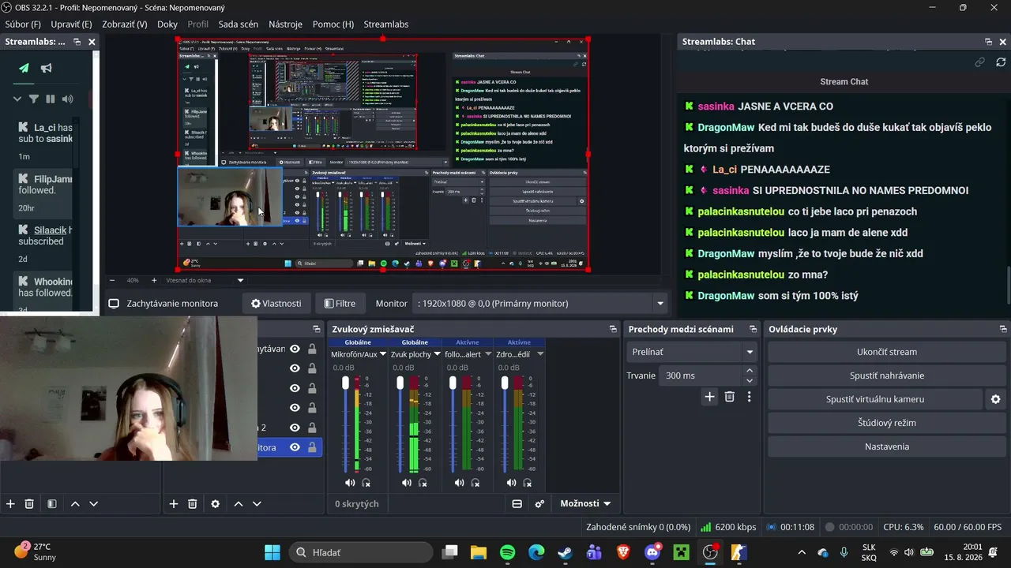The image size is (1011, 568).
Task: Open Discord from the taskbar
Action: click(x=652, y=552)
